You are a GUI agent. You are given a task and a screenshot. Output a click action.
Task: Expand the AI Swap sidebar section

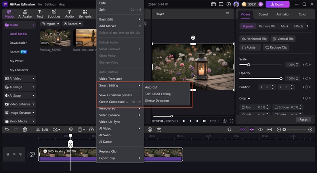pyautogui.click(x=20, y=96)
